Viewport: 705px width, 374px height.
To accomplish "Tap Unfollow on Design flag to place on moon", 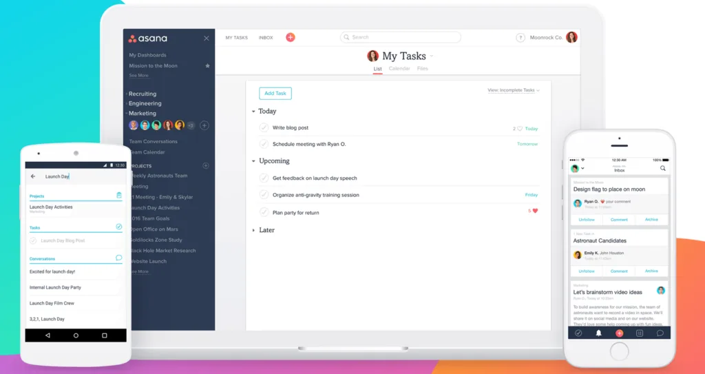I will [587, 220].
